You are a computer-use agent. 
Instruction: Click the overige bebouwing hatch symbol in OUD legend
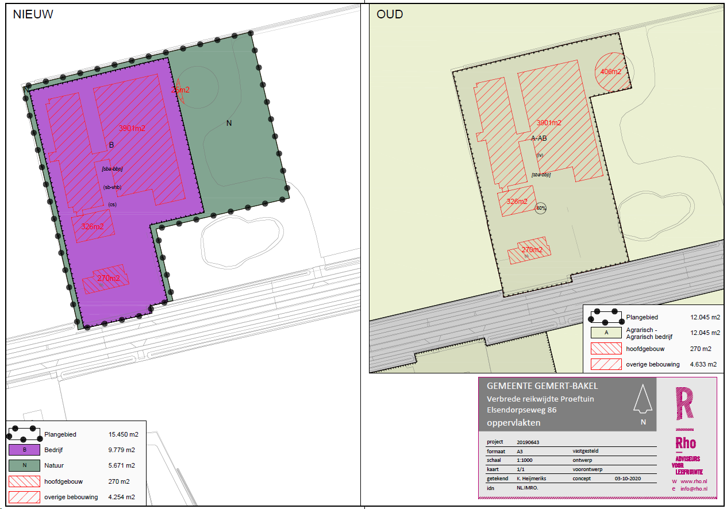606,364
